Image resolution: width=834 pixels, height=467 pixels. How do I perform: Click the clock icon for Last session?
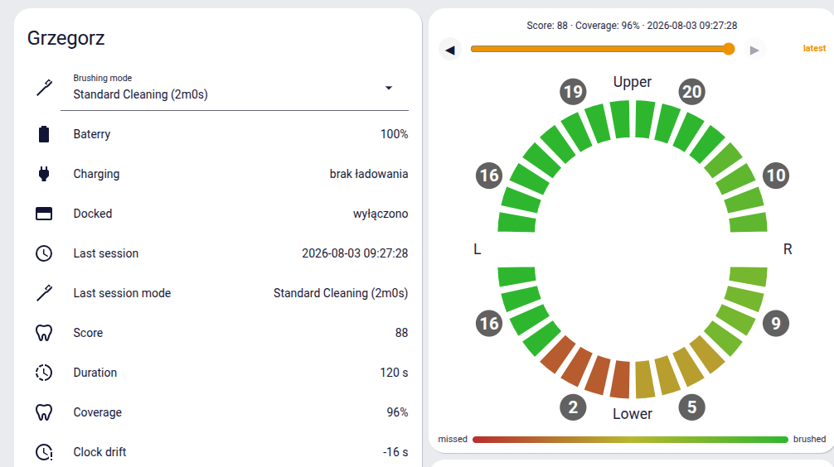pyautogui.click(x=44, y=253)
